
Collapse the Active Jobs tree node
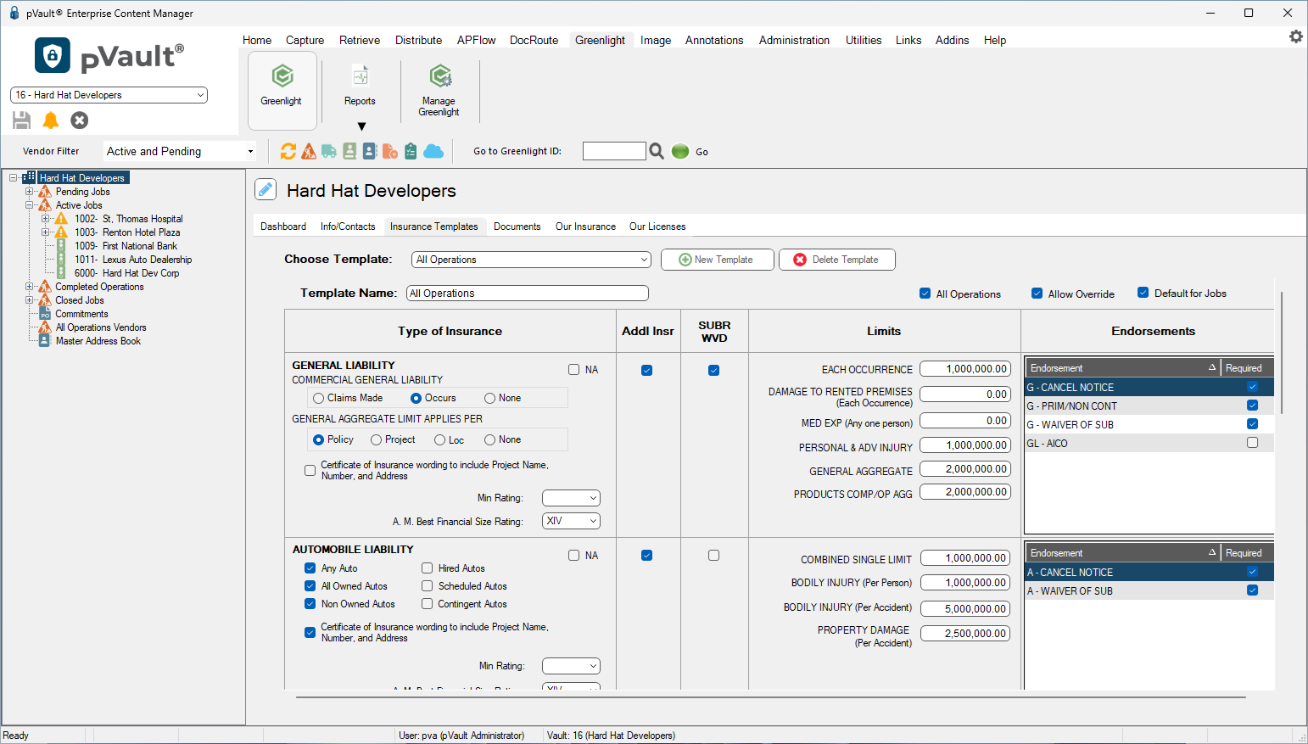click(29, 205)
